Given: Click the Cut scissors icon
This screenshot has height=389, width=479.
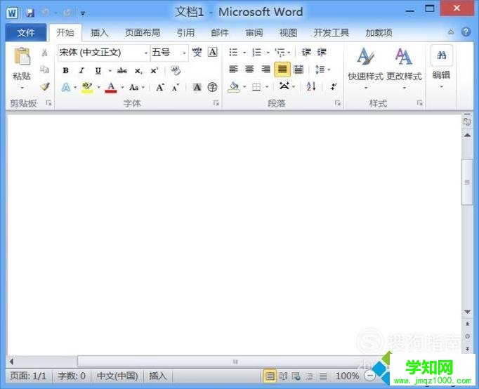Looking at the screenshot, I should click(x=45, y=53).
